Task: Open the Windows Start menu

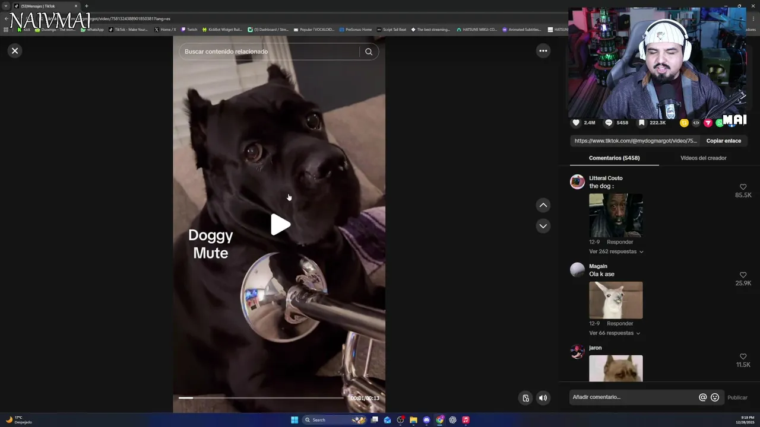Action: 294,420
